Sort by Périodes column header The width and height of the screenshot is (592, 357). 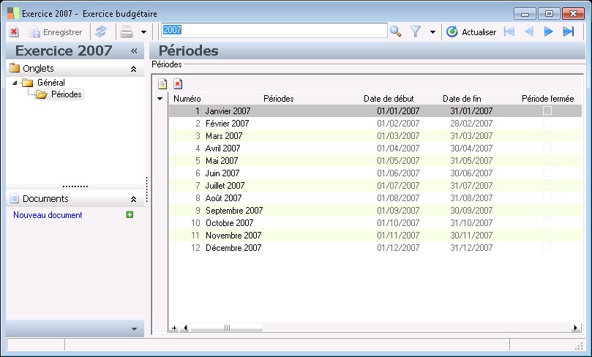coord(279,99)
